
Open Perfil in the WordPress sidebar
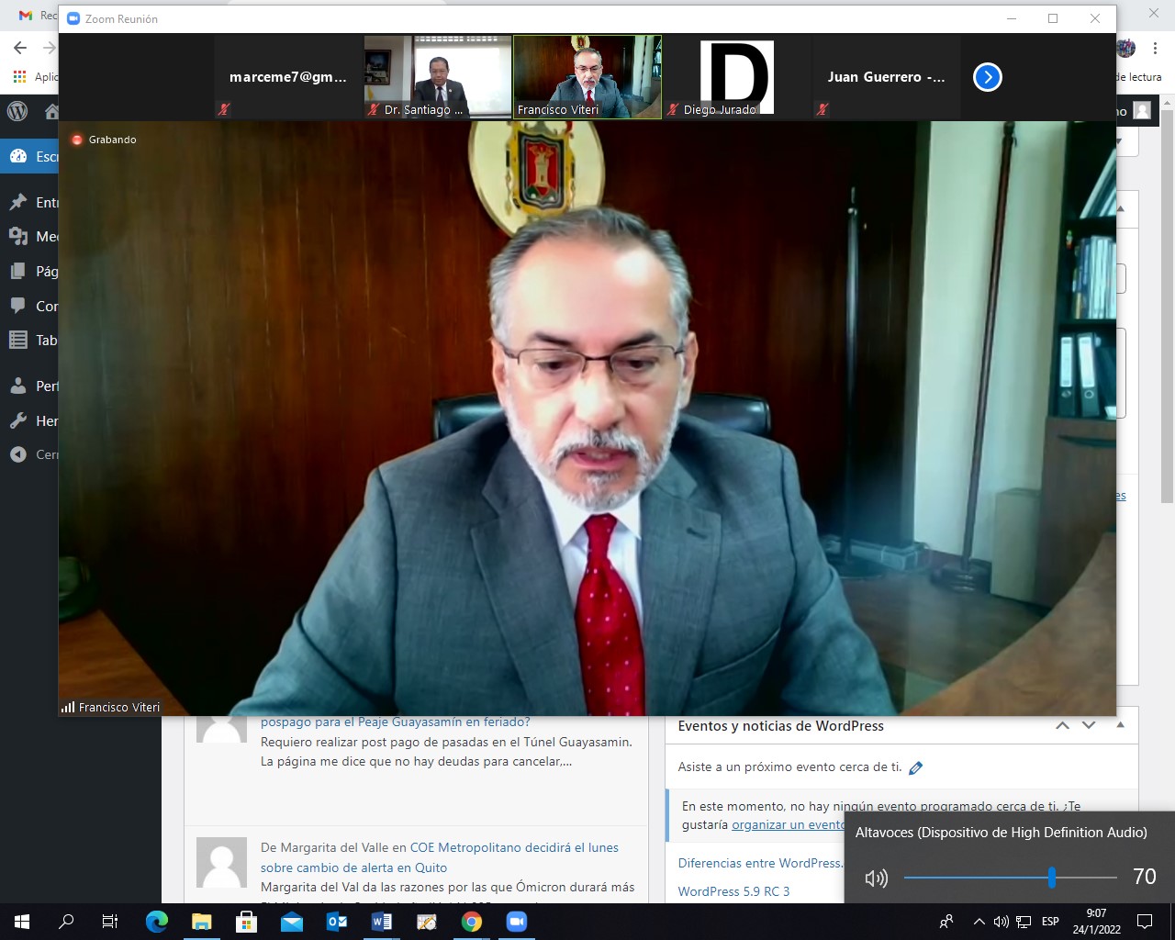click(29, 386)
